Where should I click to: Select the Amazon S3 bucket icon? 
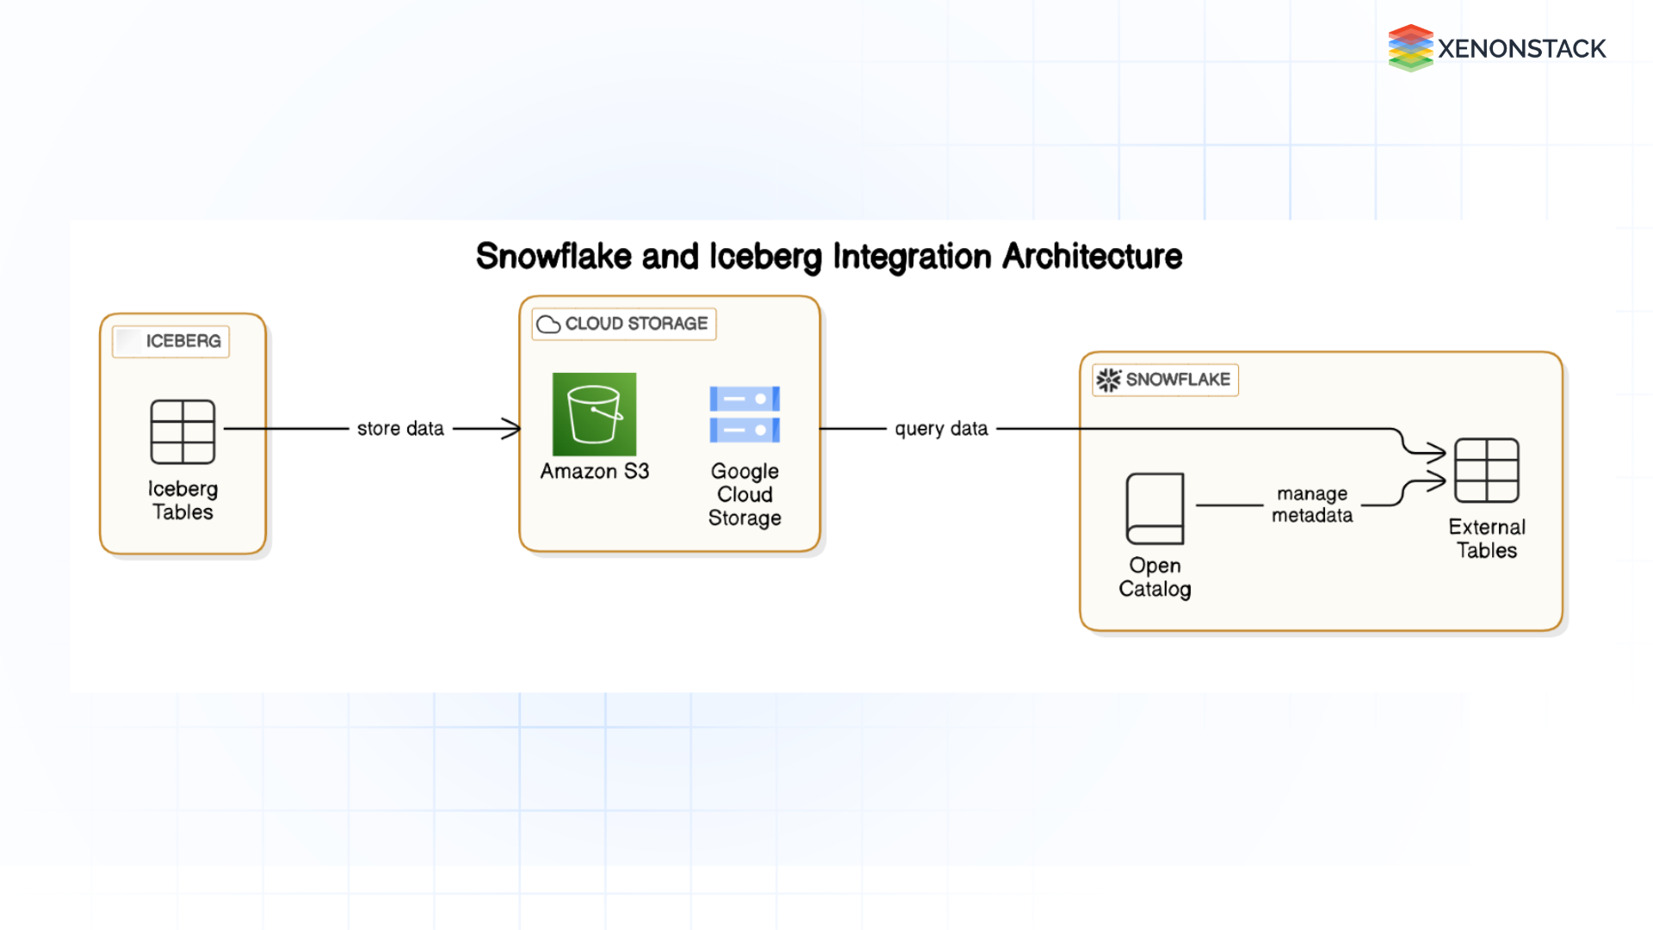coord(594,416)
